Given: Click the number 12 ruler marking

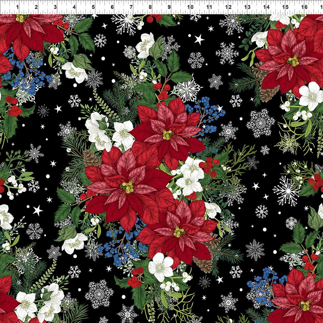Looking at the screenshot, I should [228, 7].
